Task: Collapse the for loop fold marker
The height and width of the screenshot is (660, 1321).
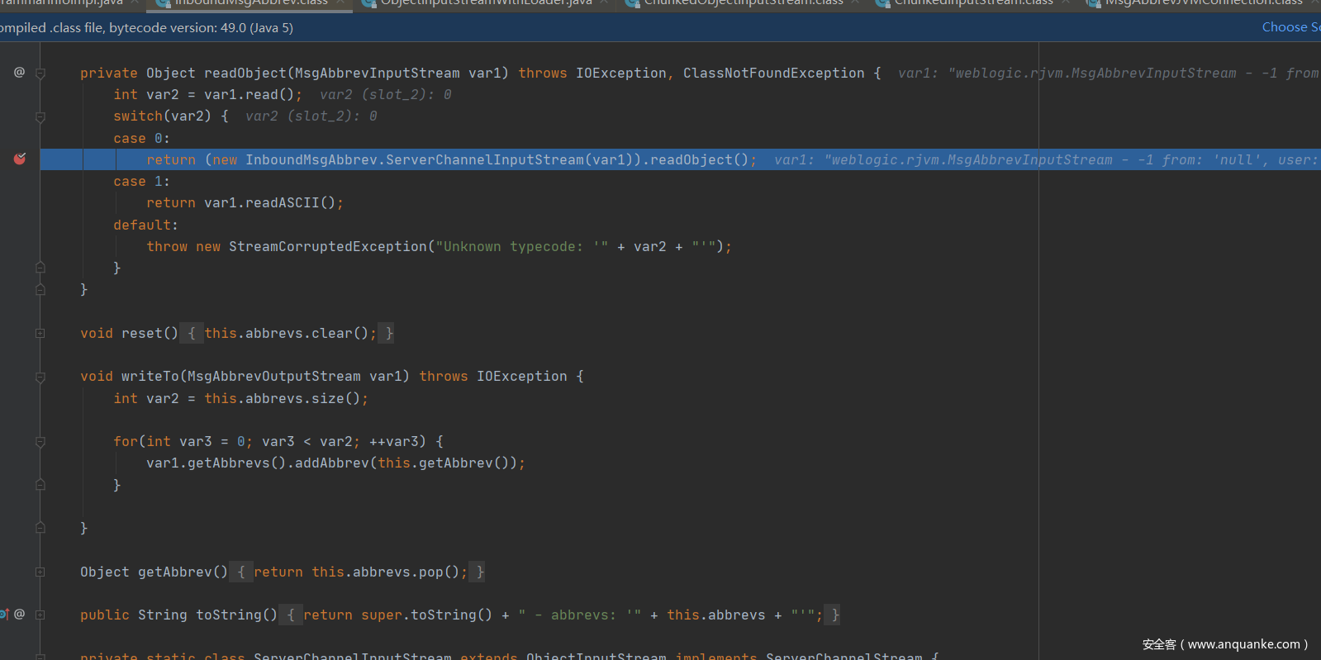Action: (40, 442)
